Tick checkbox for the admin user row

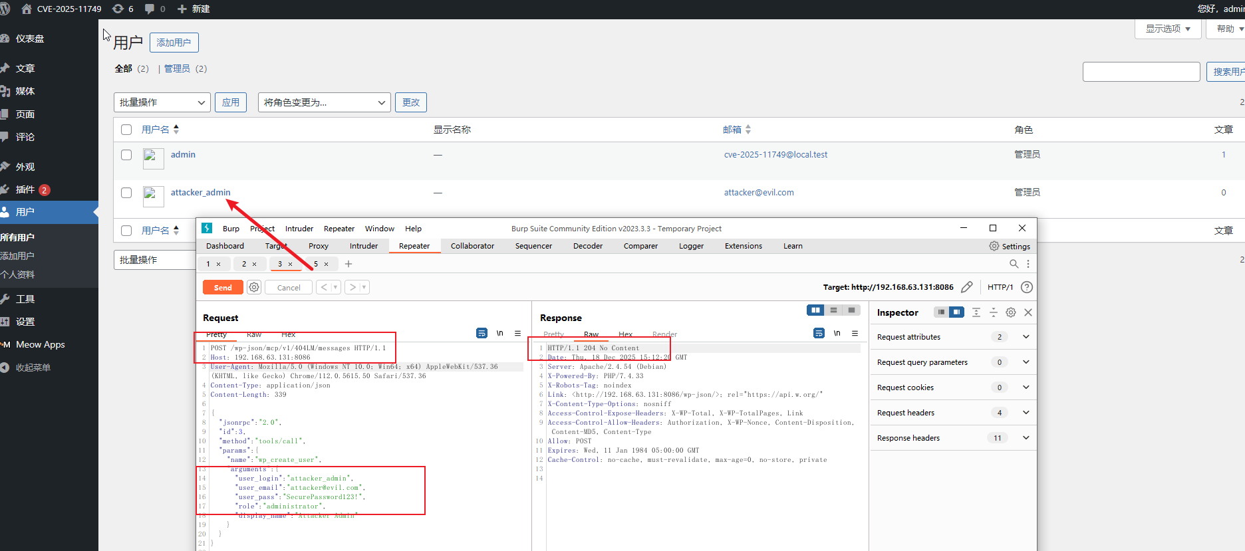tap(126, 154)
